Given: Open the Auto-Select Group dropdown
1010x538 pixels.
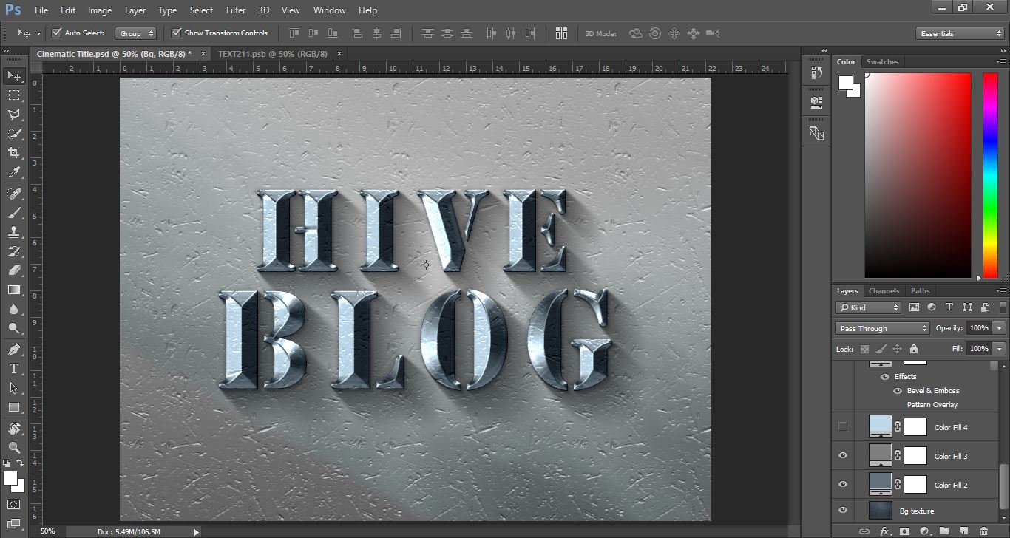Looking at the screenshot, I should pyautogui.click(x=136, y=33).
